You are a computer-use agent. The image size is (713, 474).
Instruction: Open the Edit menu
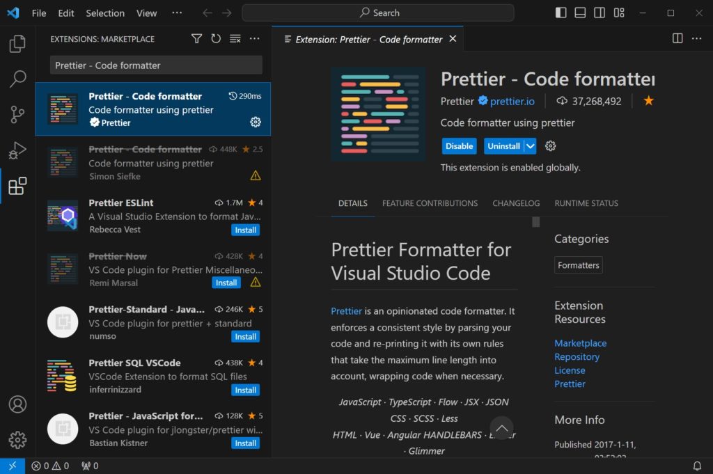(66, 13)
